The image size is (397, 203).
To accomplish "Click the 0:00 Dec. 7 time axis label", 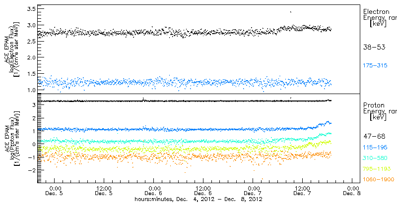I will click(x=253, y=191).
